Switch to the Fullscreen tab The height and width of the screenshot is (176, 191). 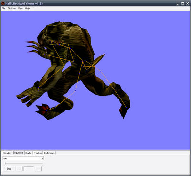(x=49, y=153)
